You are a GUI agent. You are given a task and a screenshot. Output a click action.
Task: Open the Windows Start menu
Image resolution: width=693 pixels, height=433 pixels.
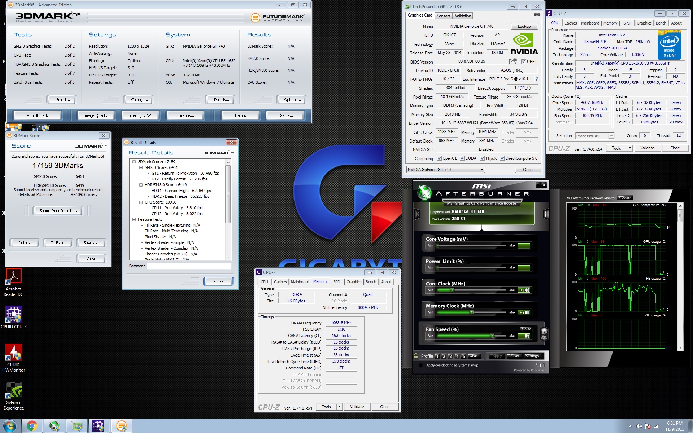coord(10,426)
